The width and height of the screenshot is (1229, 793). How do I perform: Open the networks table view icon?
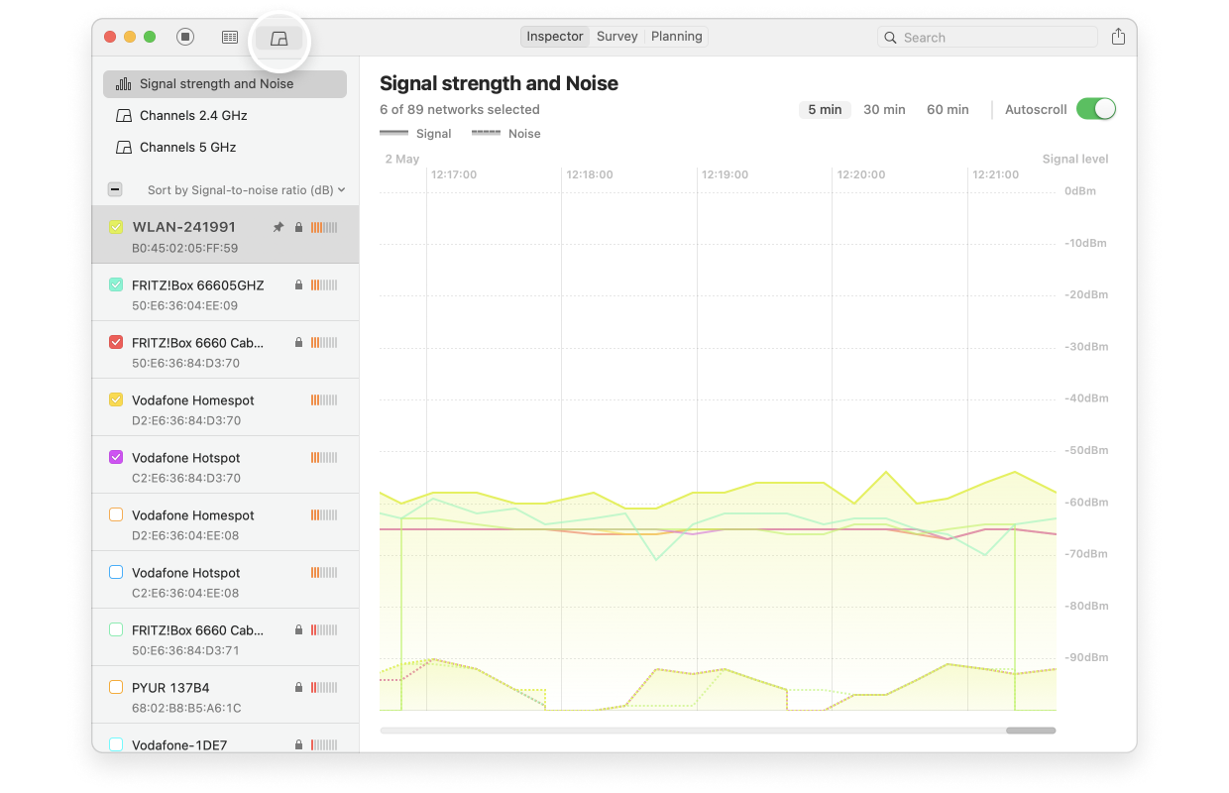point(230,37)
